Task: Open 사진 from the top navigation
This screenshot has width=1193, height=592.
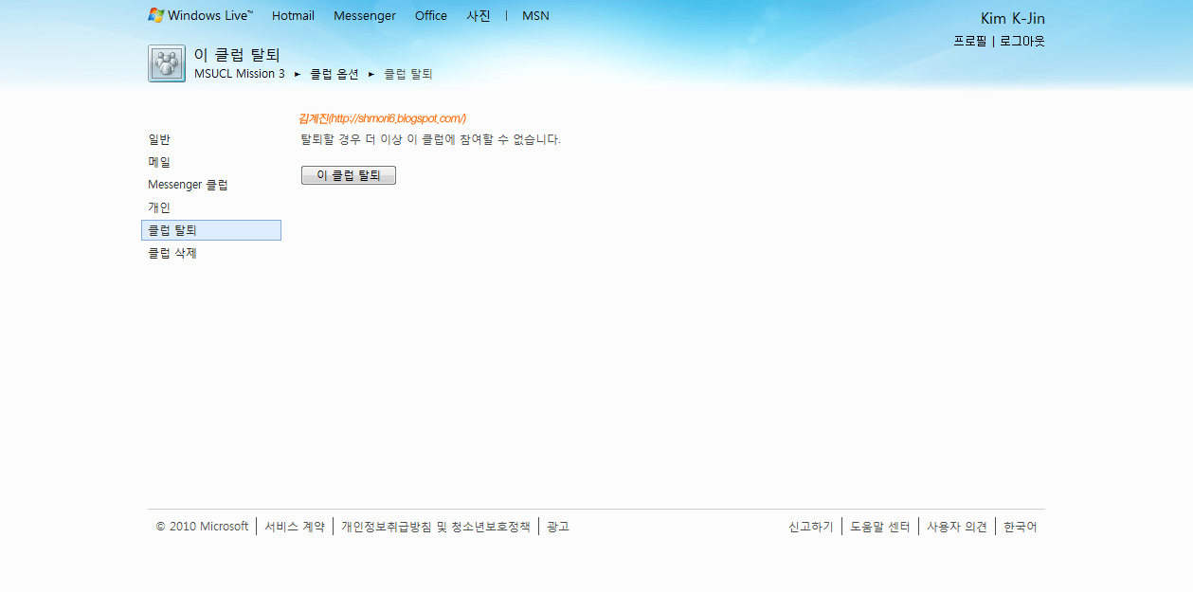Action: click(x=479, y=15)
